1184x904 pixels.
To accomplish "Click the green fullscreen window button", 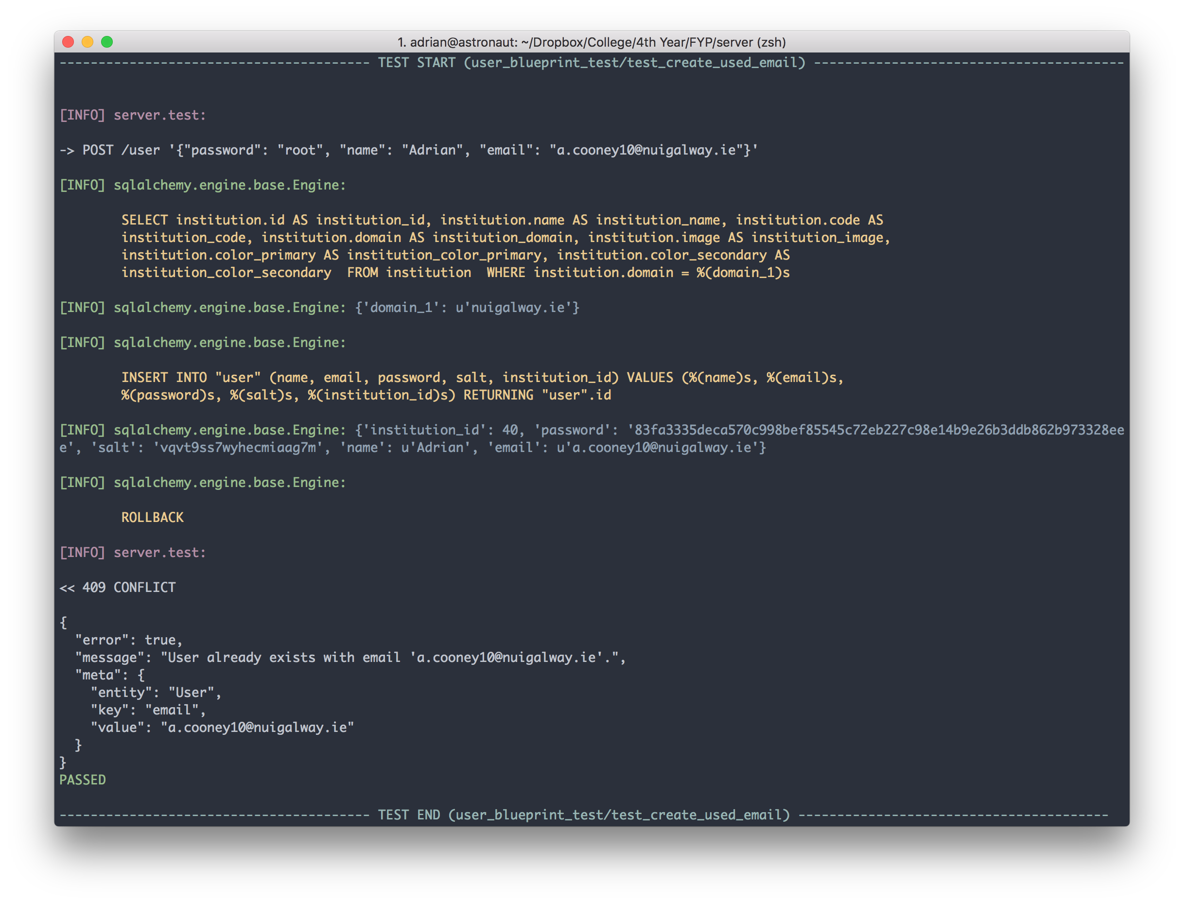I will tap(107, 42).
